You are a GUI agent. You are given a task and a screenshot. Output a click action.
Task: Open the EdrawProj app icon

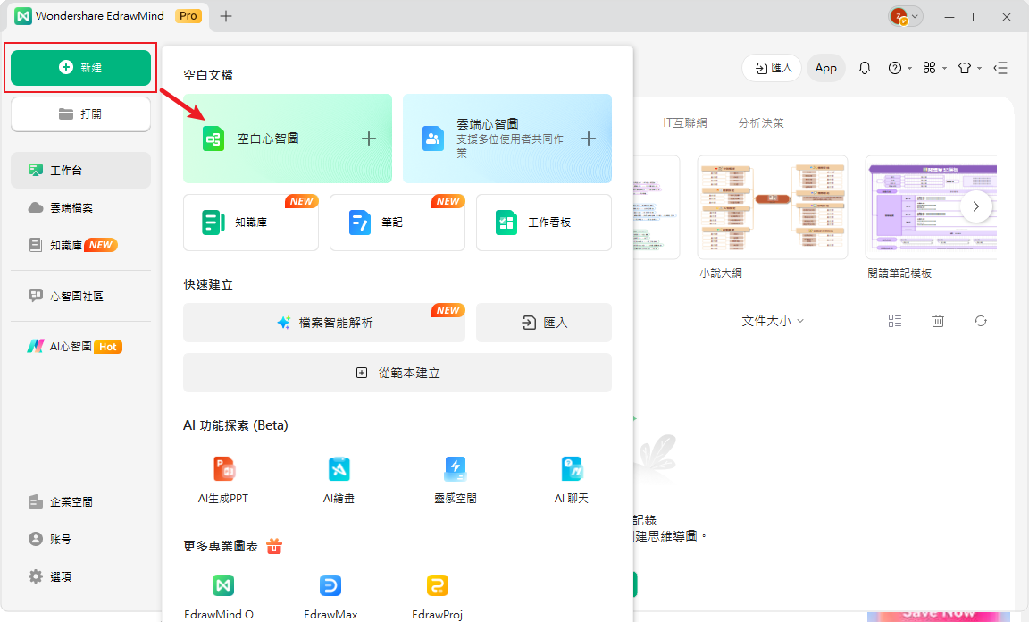pyautogui.click(x=436, y=585)
